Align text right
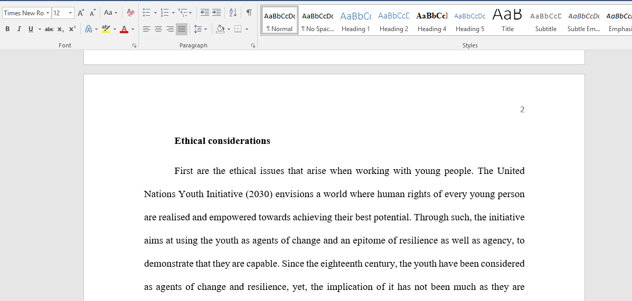This screenshot has height=301, width=632. pyautogui.click(x=170, y=29)
